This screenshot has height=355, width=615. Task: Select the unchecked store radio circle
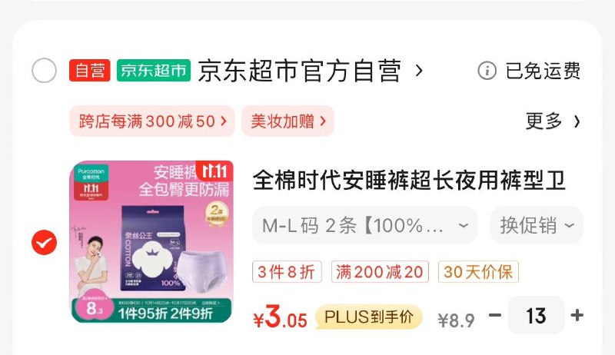tap(44, 71)
